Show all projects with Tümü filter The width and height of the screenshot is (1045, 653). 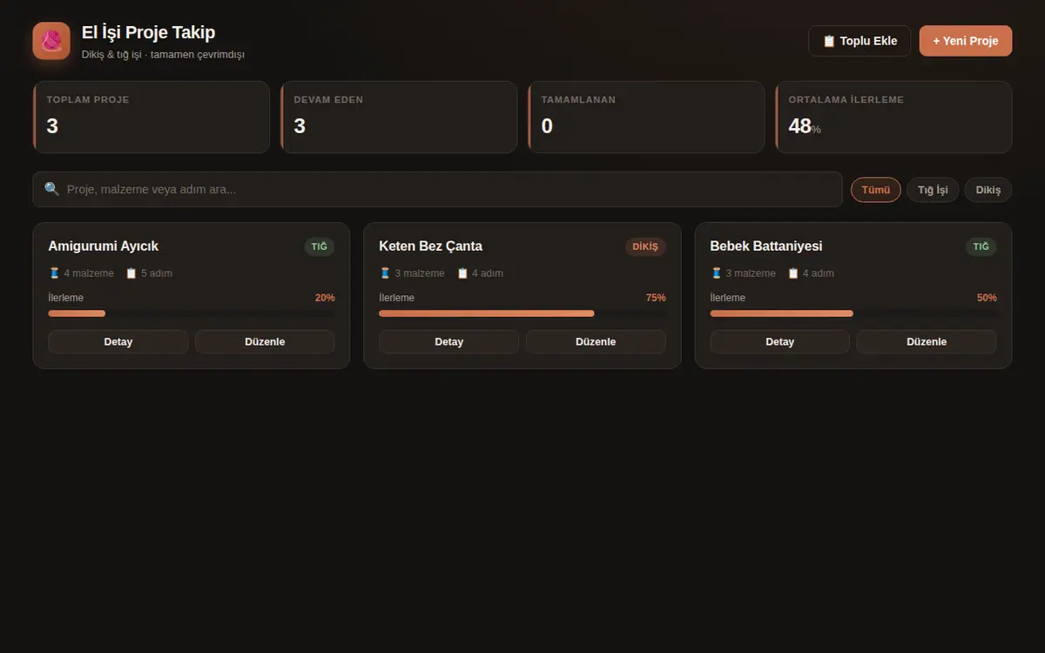pos(876,190)
